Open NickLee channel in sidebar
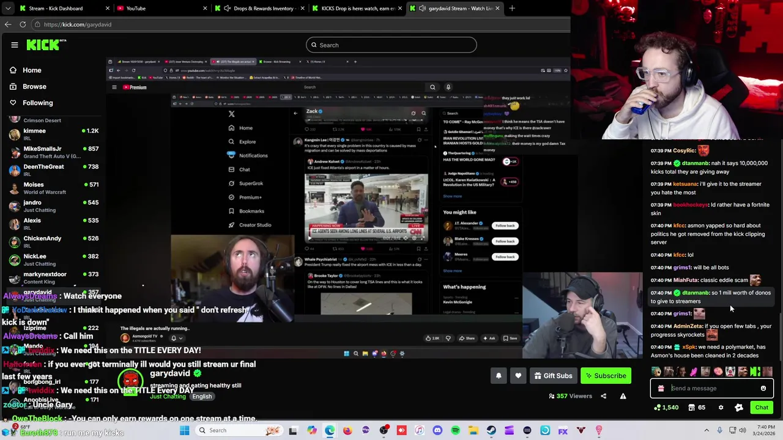Viewport: 783px width, 440px height. pos(54,260)
